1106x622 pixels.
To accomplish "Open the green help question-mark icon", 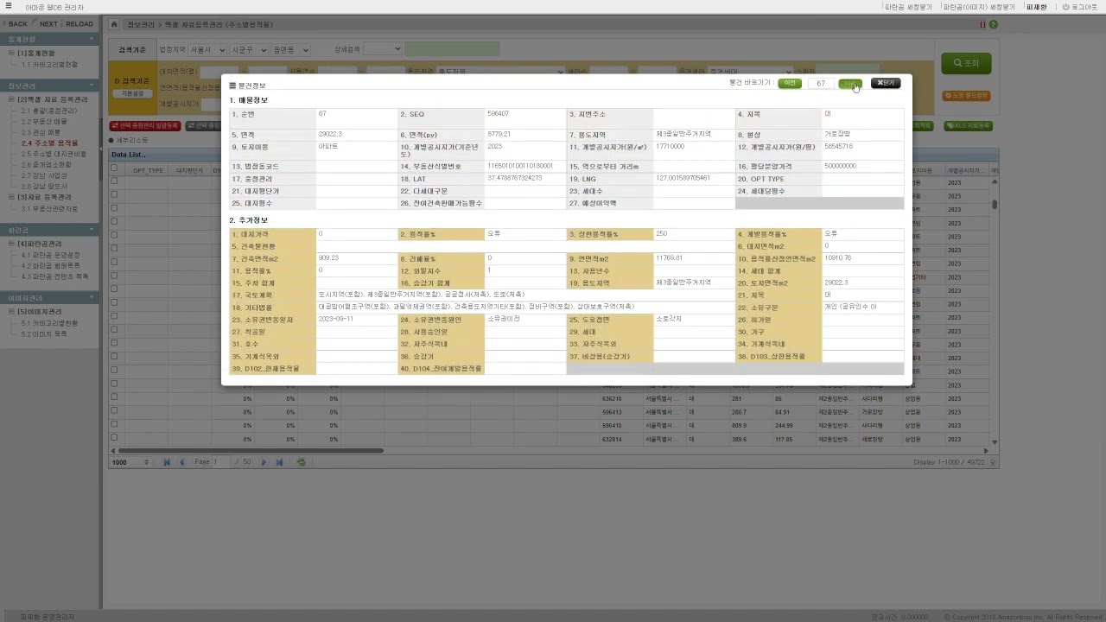I will (994, 24).
